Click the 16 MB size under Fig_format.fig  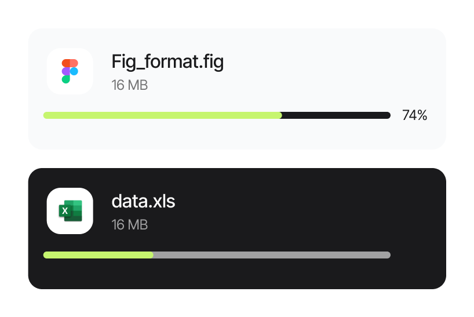(x=129, y=85)
